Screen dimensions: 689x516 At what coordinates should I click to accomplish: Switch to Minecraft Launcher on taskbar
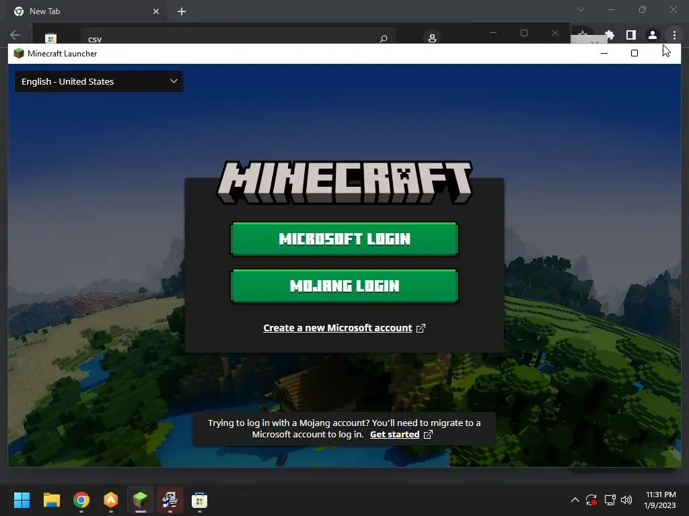(140, 500)
